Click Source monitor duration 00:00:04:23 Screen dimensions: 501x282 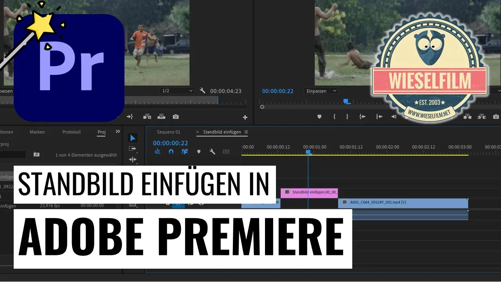click(226, 91)
